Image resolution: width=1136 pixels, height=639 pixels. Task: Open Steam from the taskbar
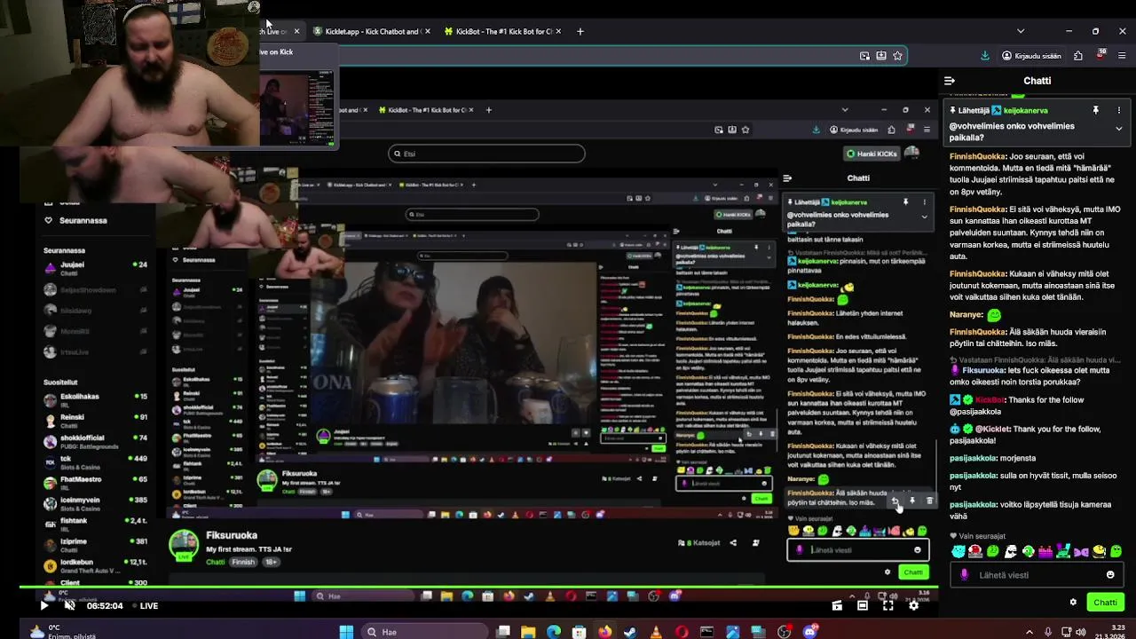[x=630, y=632]
